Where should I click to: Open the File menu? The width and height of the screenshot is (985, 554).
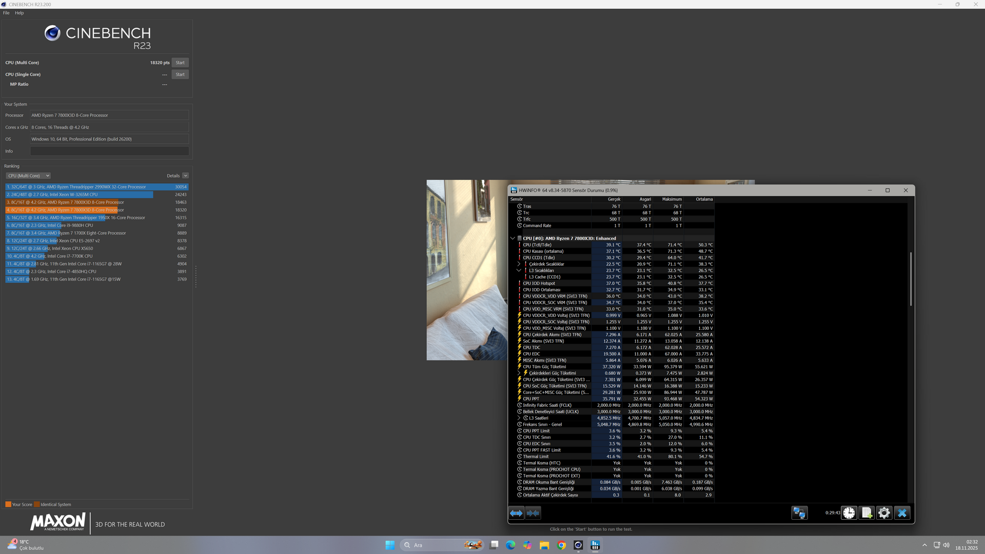pyautogui.click(x=6, y=13)
